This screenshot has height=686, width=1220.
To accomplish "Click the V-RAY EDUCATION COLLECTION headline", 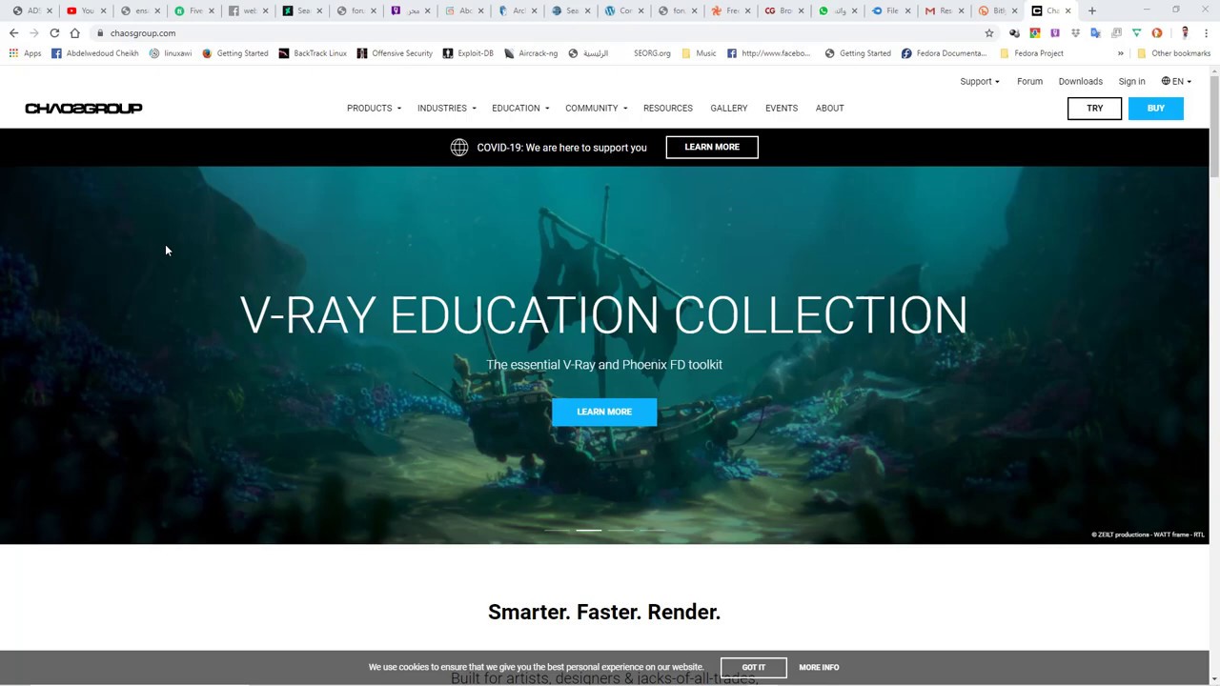I will tap(603, 315).
